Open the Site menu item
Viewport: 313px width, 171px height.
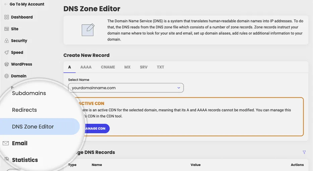[14, 29]
